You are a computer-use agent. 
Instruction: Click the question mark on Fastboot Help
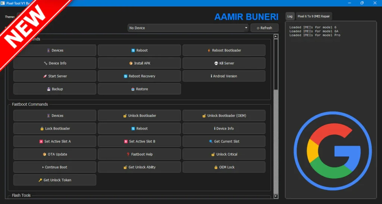click(x=128, y=154)
